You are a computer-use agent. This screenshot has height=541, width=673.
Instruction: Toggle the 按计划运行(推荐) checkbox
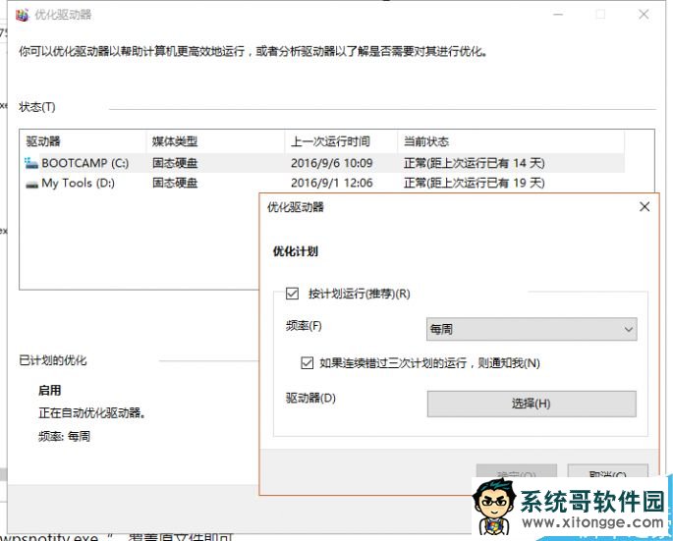click(x=291, y=294)
